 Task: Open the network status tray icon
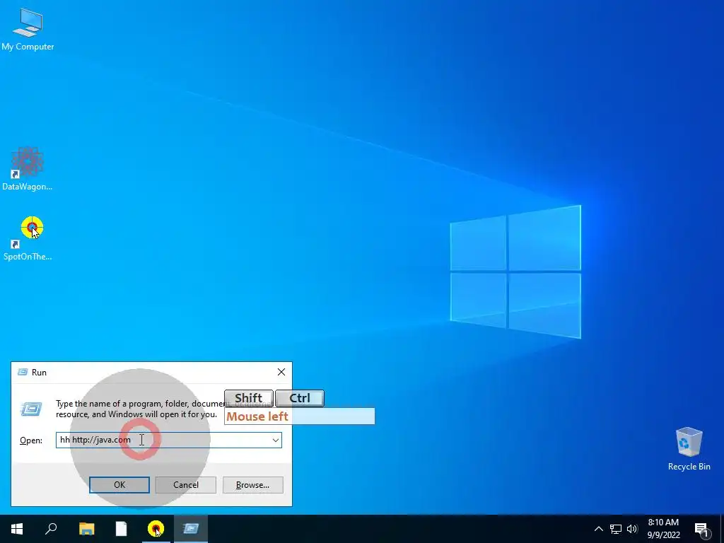click(x=616, y=529)
